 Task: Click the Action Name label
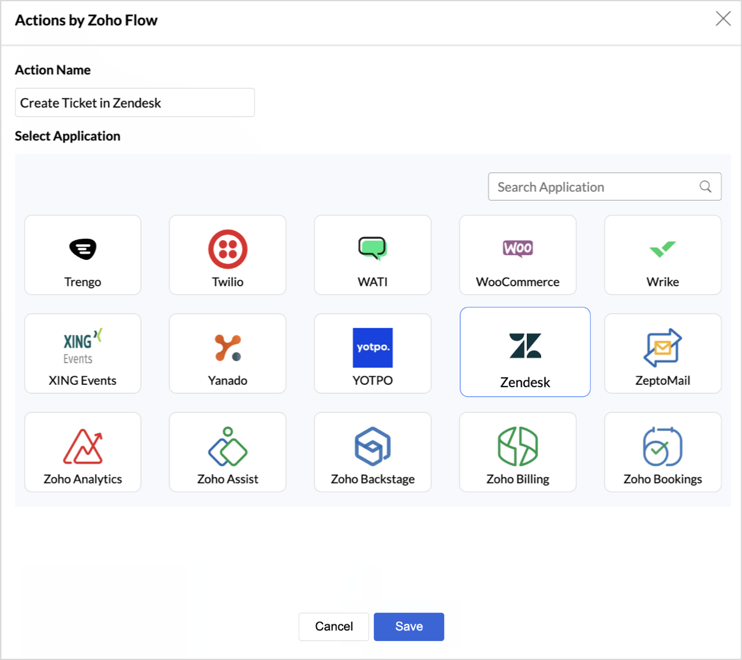click(53, 70)
